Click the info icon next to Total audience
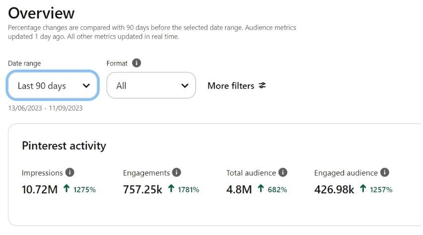 [282, 172]
